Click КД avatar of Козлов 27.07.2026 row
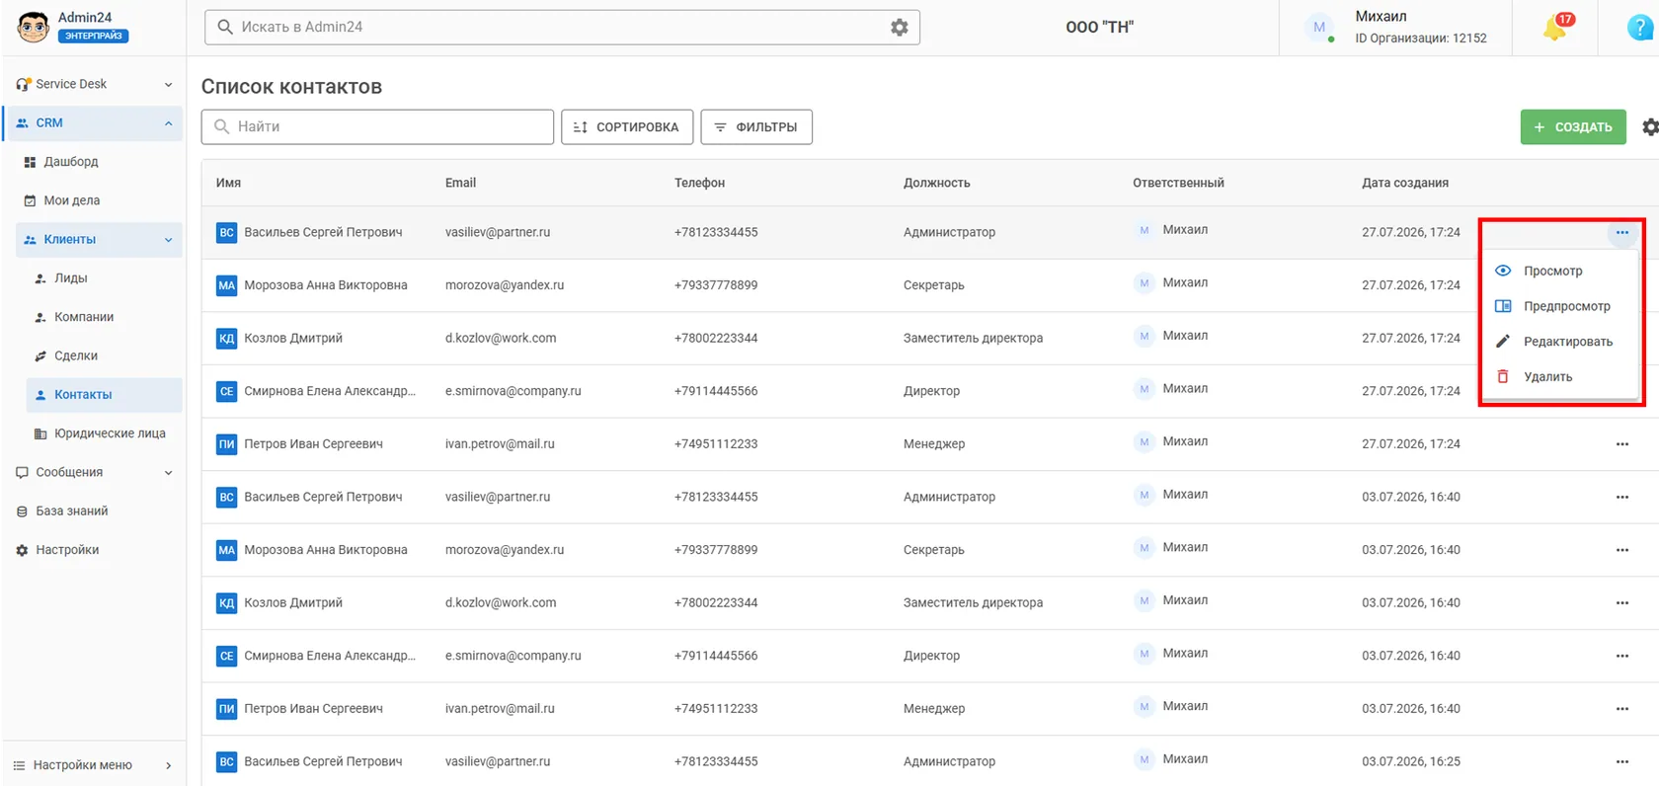 click(226, 339)
